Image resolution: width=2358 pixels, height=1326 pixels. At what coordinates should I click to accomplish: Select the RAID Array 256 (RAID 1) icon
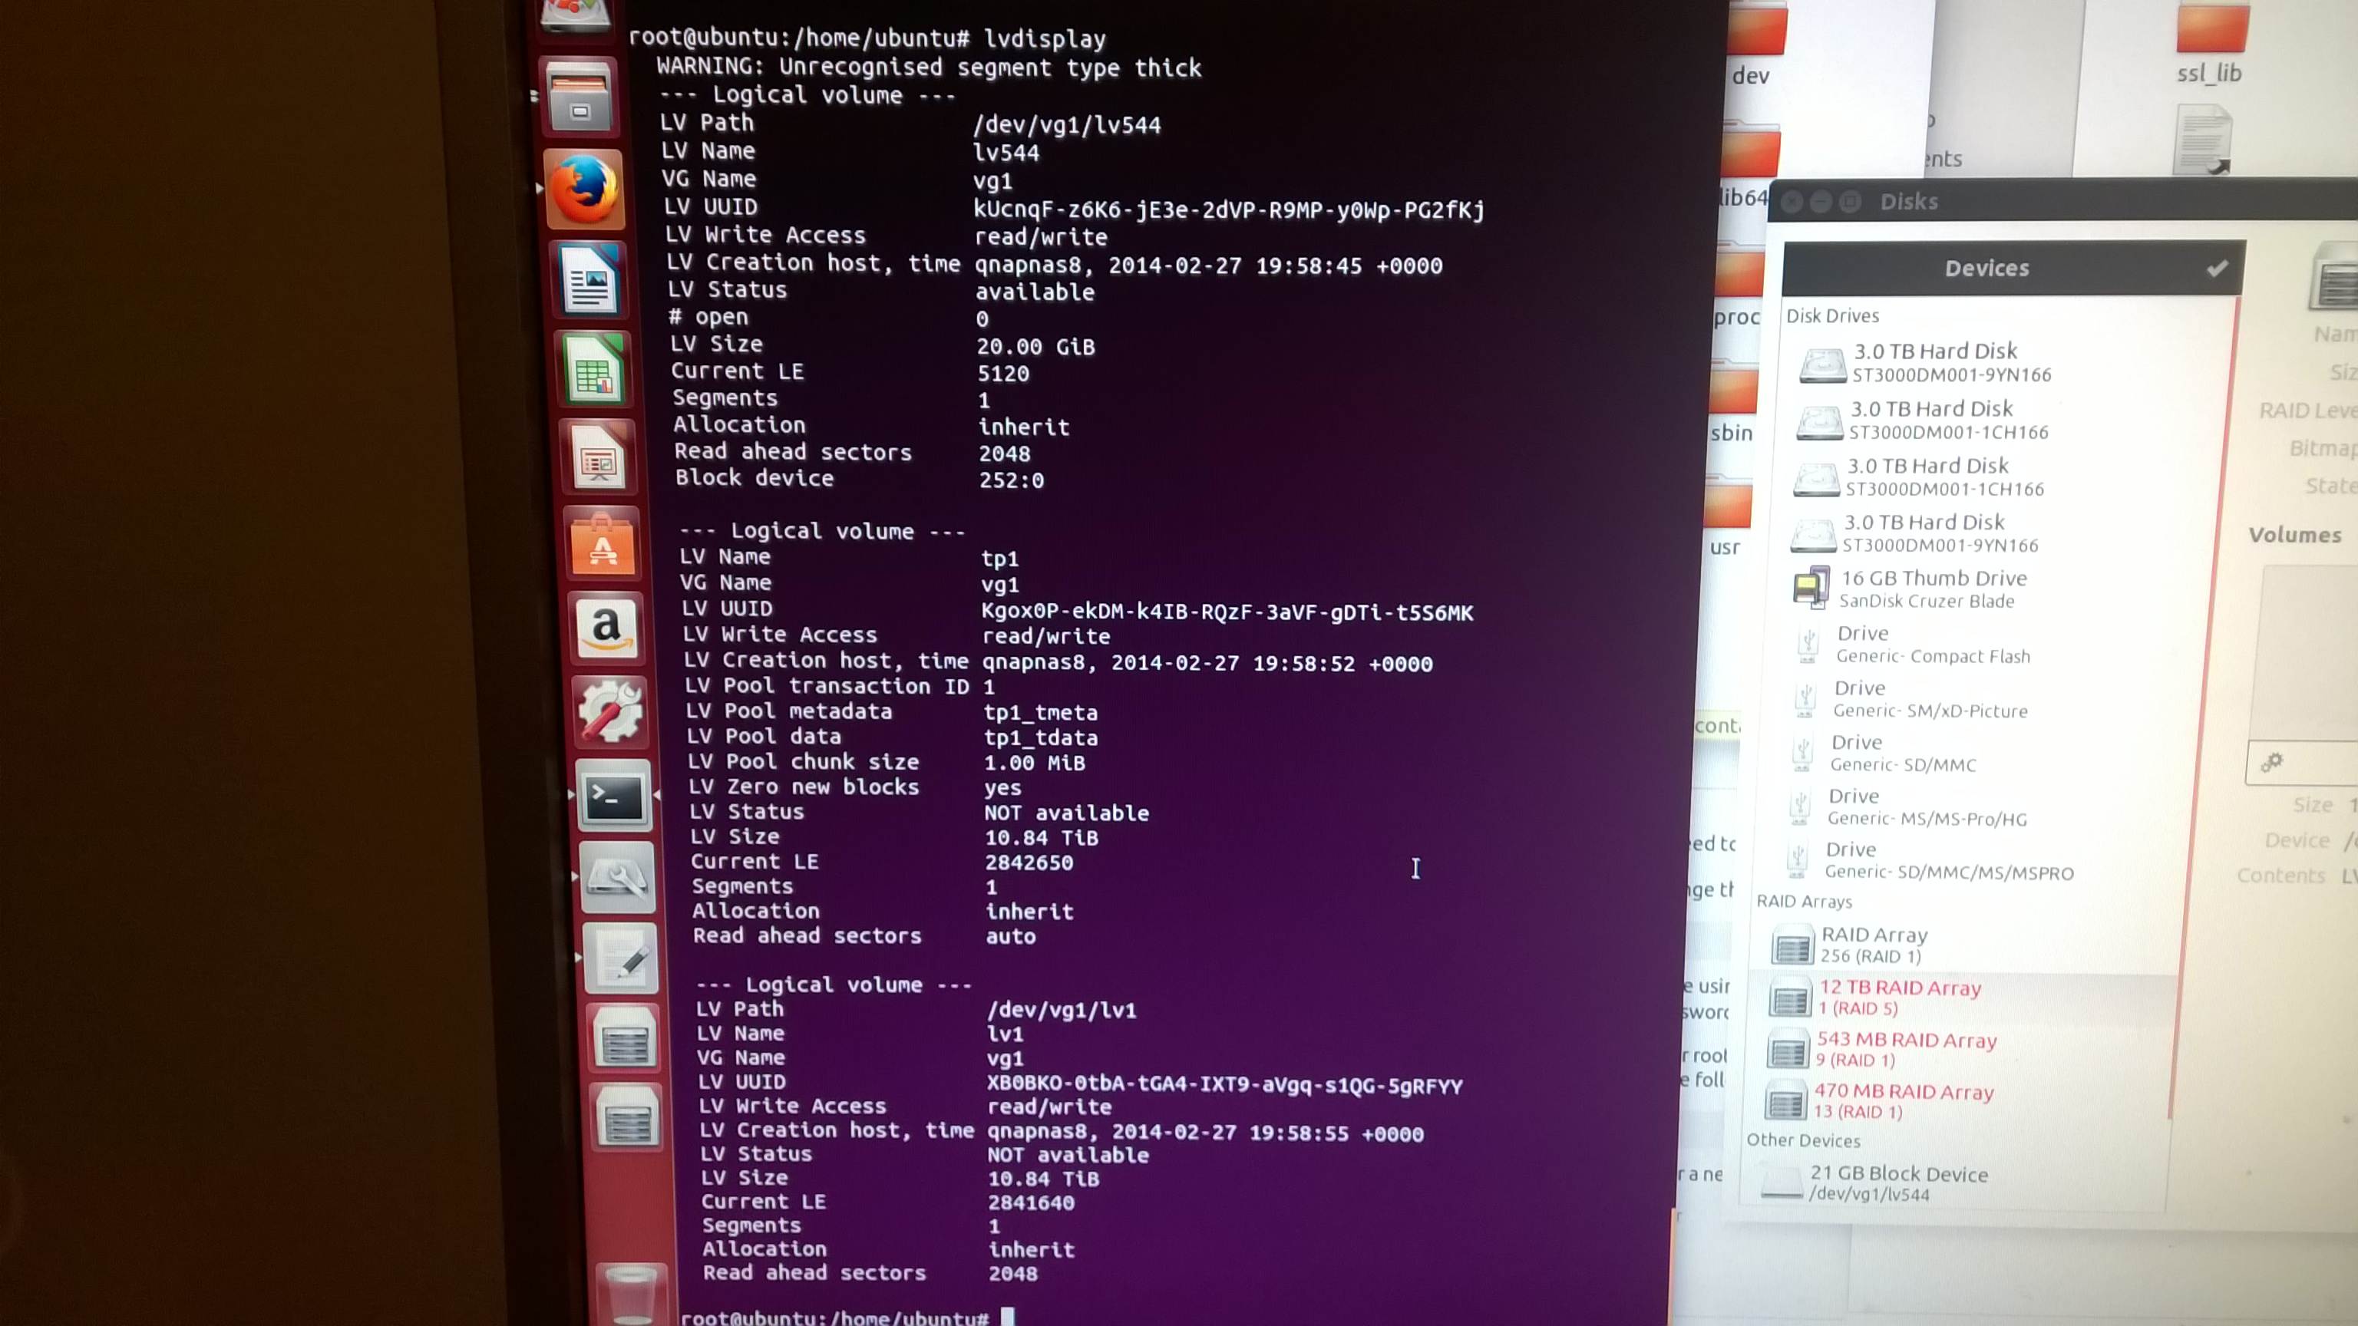[x=1792, y=944]
